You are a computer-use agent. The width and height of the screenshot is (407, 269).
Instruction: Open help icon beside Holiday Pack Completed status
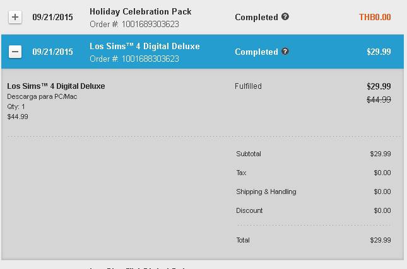point(285,16)
